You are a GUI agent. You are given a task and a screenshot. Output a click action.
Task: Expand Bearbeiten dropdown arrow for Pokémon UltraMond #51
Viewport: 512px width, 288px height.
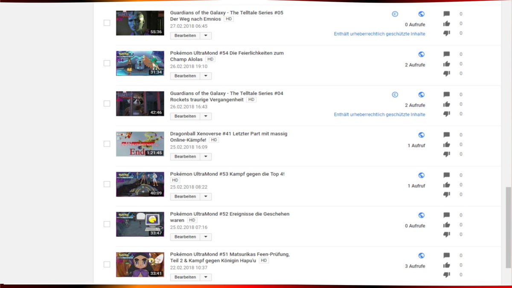click(x=206, y=277)
